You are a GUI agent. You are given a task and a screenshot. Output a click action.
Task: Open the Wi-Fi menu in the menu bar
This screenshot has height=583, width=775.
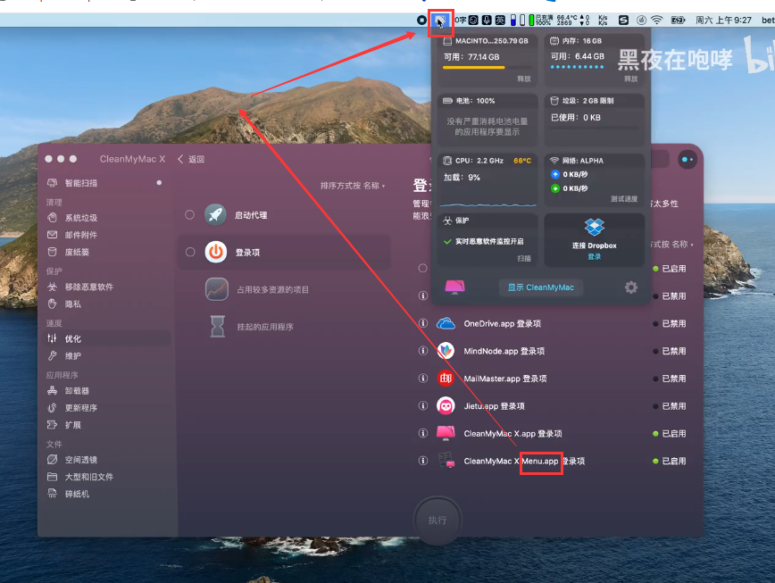pos(657,21)
